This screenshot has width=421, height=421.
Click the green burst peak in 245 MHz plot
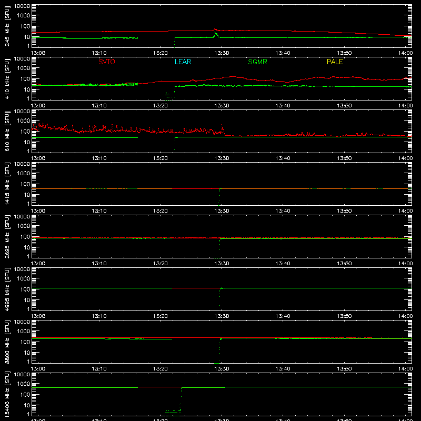(215, 33)
